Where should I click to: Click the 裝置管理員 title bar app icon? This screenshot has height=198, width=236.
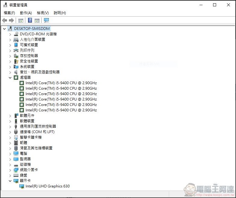pos(5,5)
